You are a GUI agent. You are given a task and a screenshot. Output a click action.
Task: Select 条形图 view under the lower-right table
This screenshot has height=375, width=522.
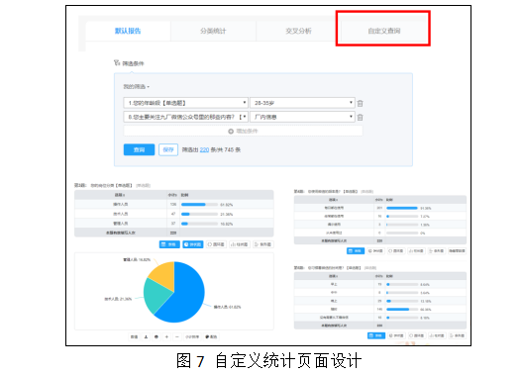[457, 335]
